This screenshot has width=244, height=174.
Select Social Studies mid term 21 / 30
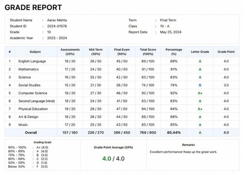click(x=96, y=85)
